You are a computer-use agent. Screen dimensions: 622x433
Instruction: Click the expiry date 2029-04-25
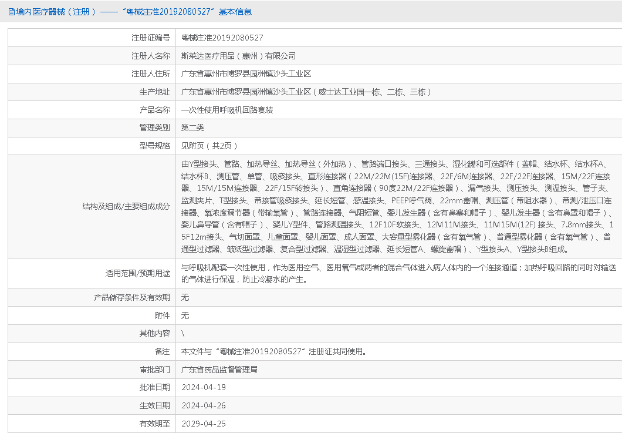[x=204, y=423]
